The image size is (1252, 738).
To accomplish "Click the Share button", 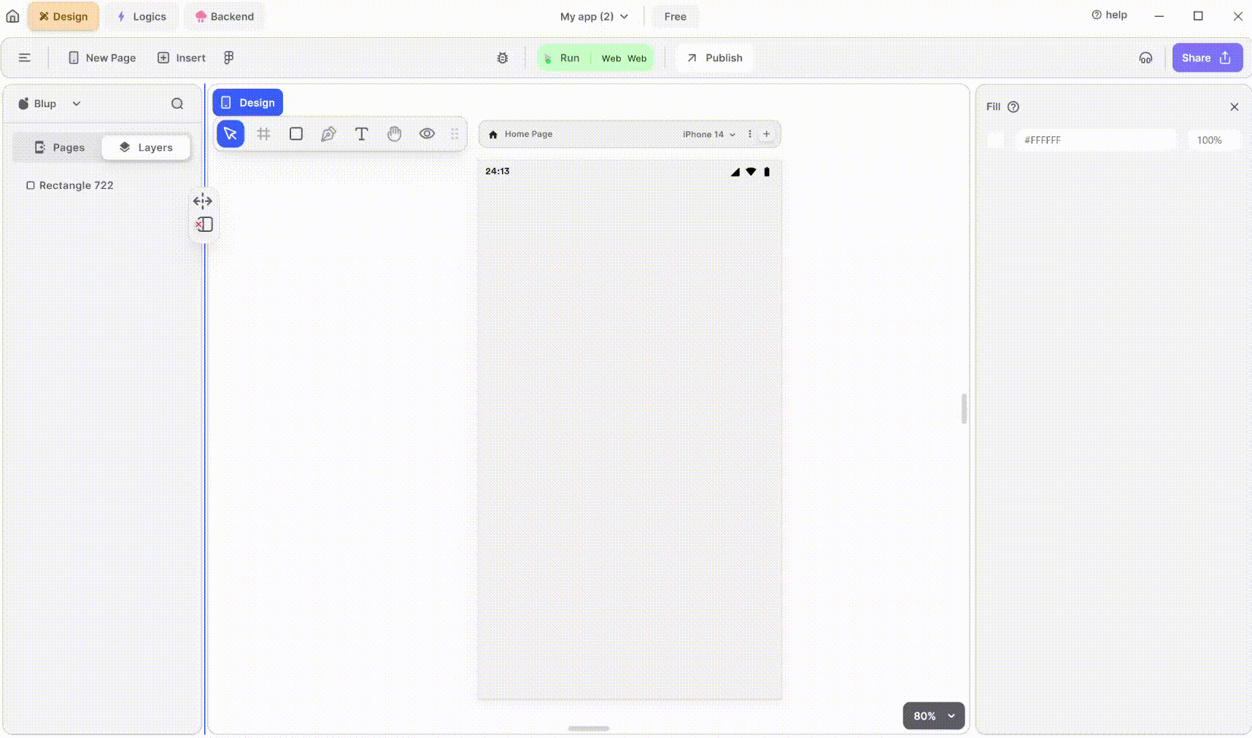I will pyautogui.click(x=1207, y=58).
